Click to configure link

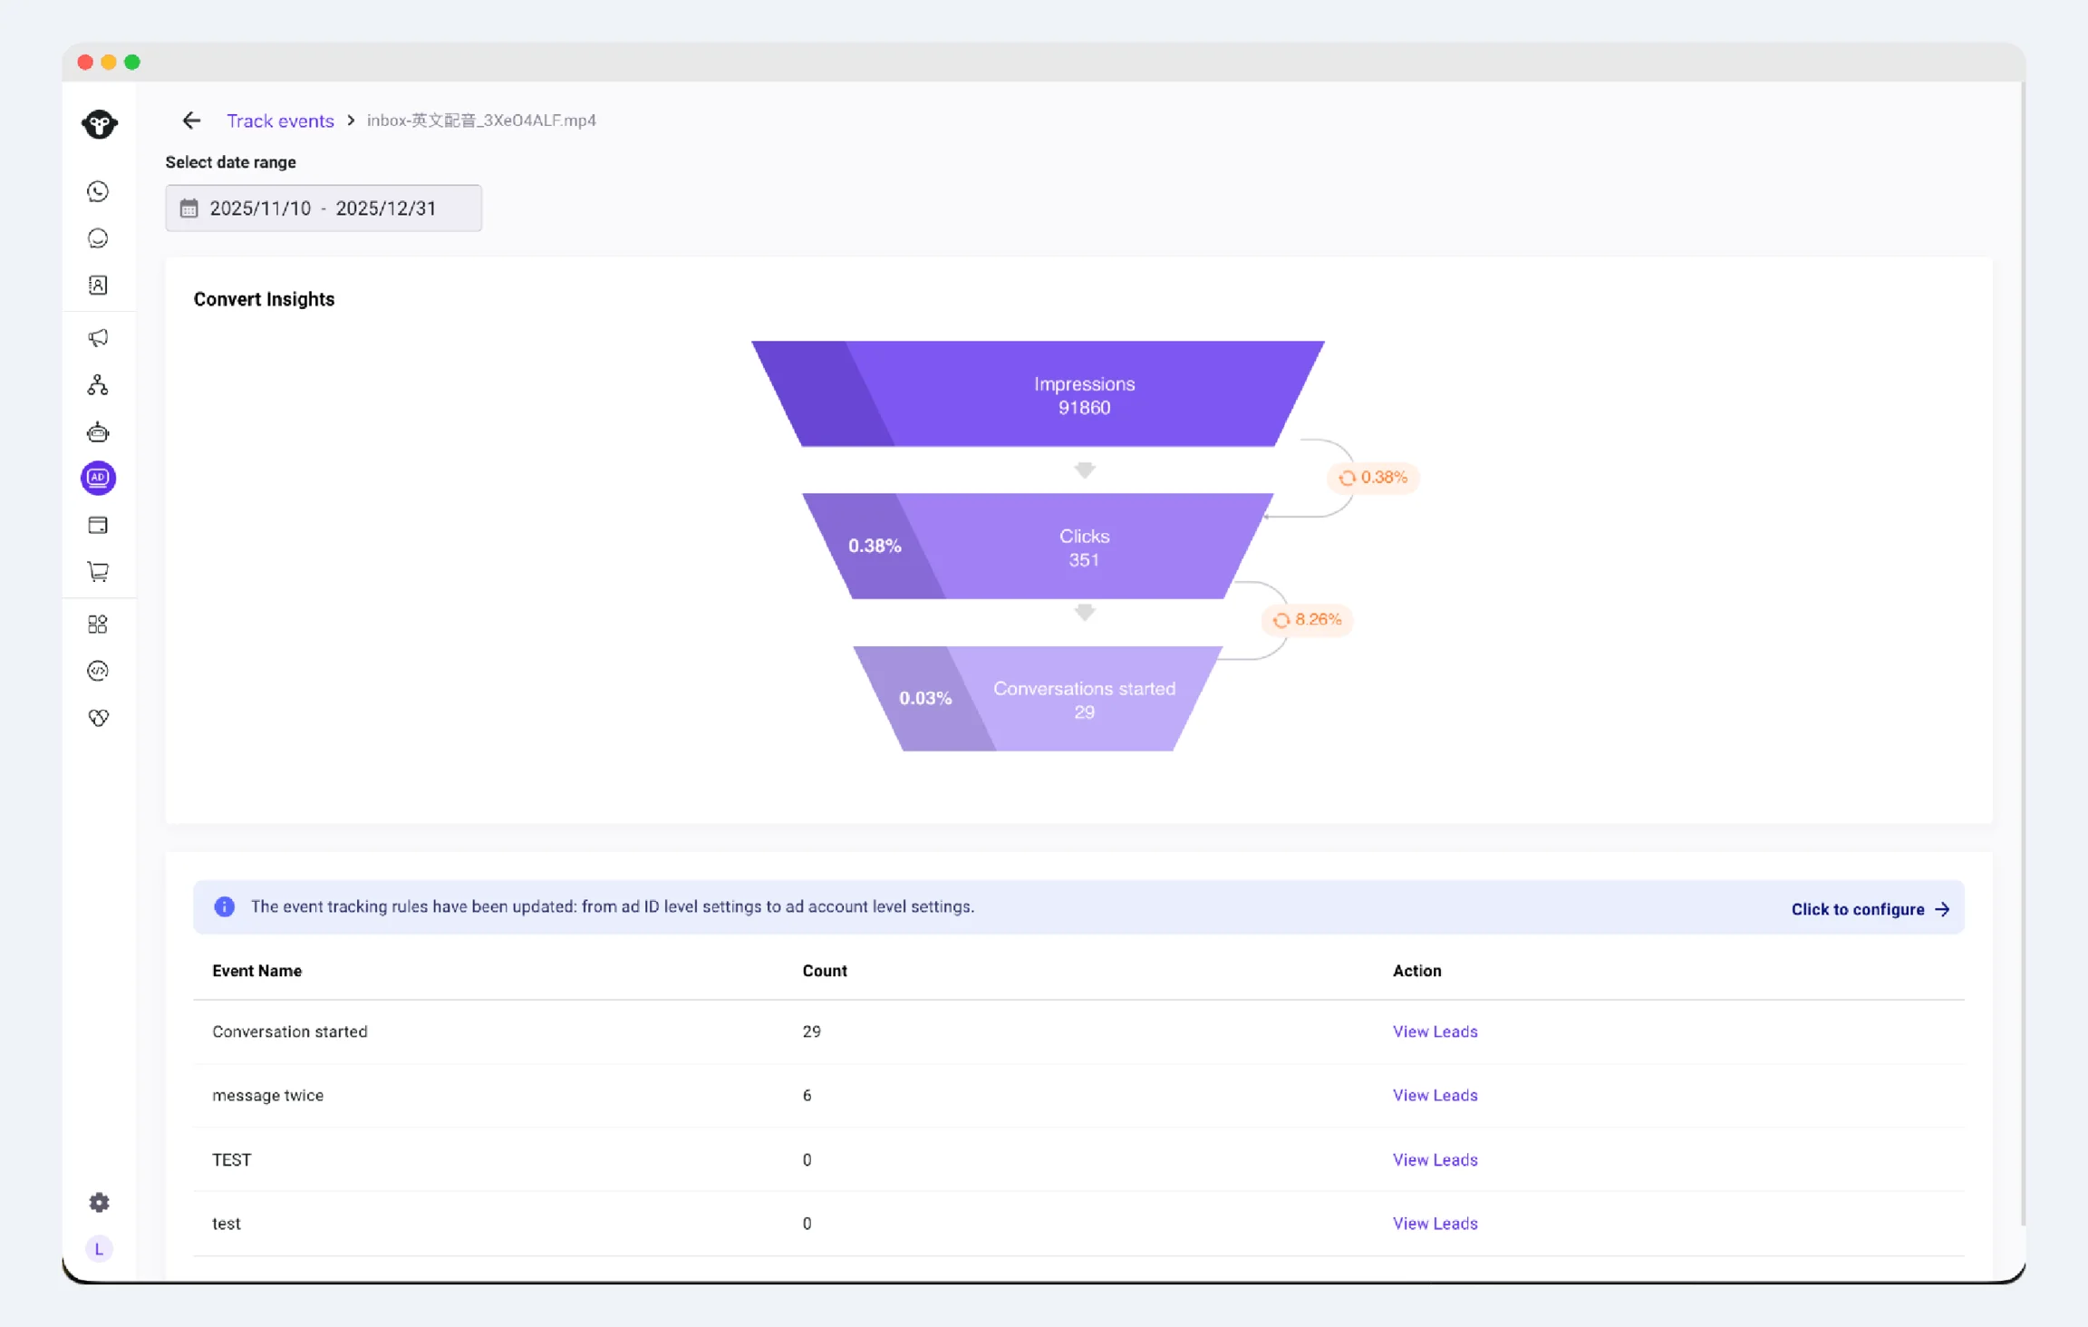pyautogui.click(x=1870, y=909)
